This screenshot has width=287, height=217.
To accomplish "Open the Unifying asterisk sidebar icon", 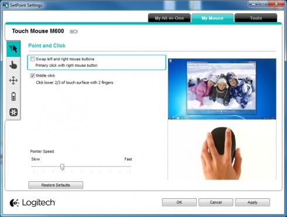I will coord(13,112).
